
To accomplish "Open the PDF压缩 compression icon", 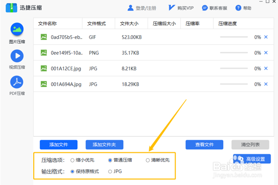I will tap(17, 82).
